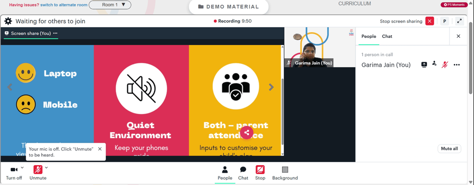
Task: Click the PS Moments badge
Action: tap(454, 5)
